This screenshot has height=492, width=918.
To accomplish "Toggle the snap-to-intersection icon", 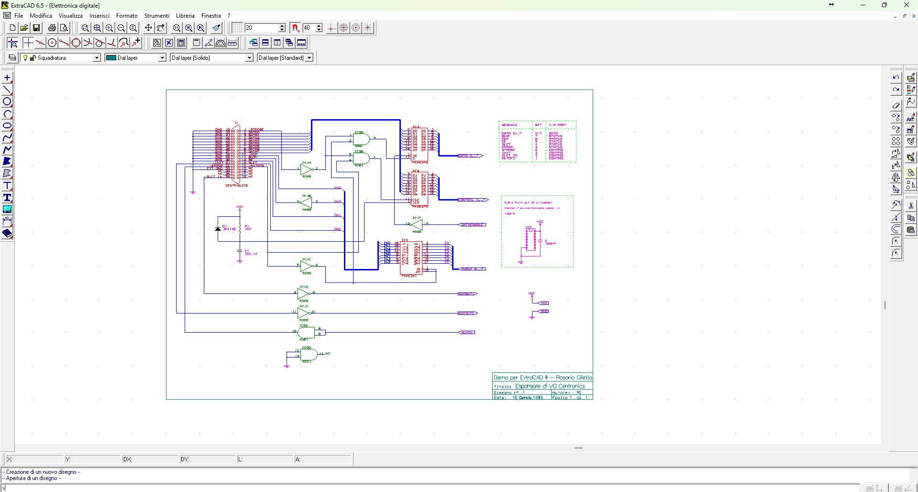I will click(88, 43).
